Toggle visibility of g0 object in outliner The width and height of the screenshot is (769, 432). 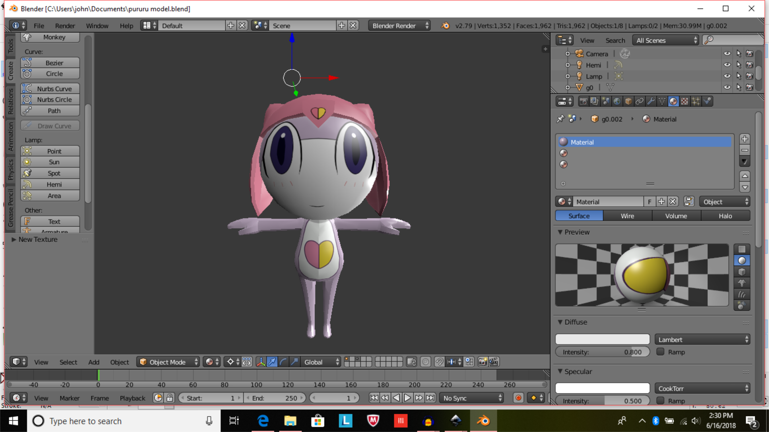tap(727, 87)
